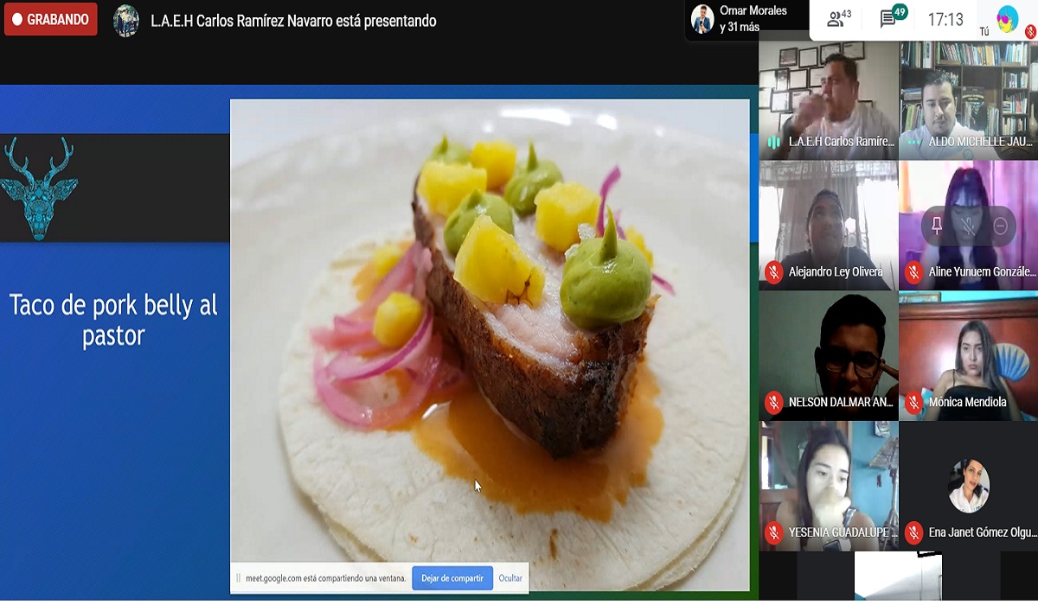Click the GRABANDO recording indicator

click(50, 19)
